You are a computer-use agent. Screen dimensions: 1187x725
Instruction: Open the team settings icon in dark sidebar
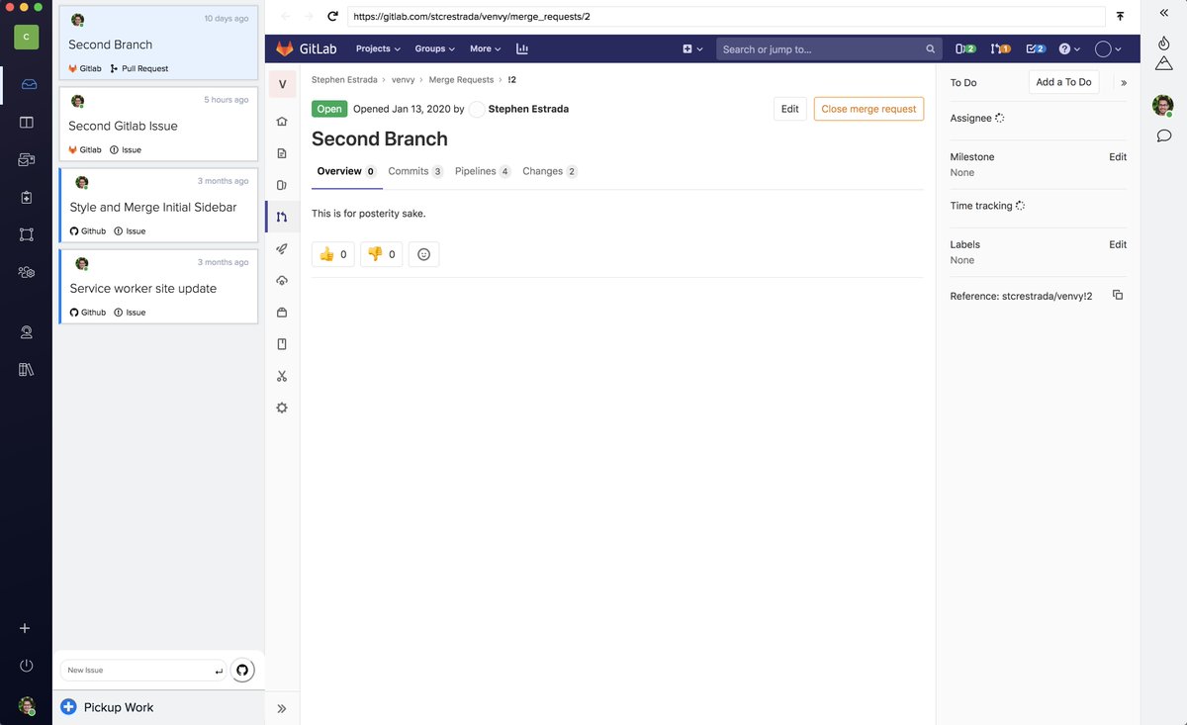pyautogui.click(x=27, y=272)
